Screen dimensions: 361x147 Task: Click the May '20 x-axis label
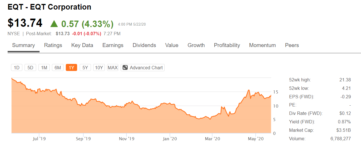pos(256,139)
